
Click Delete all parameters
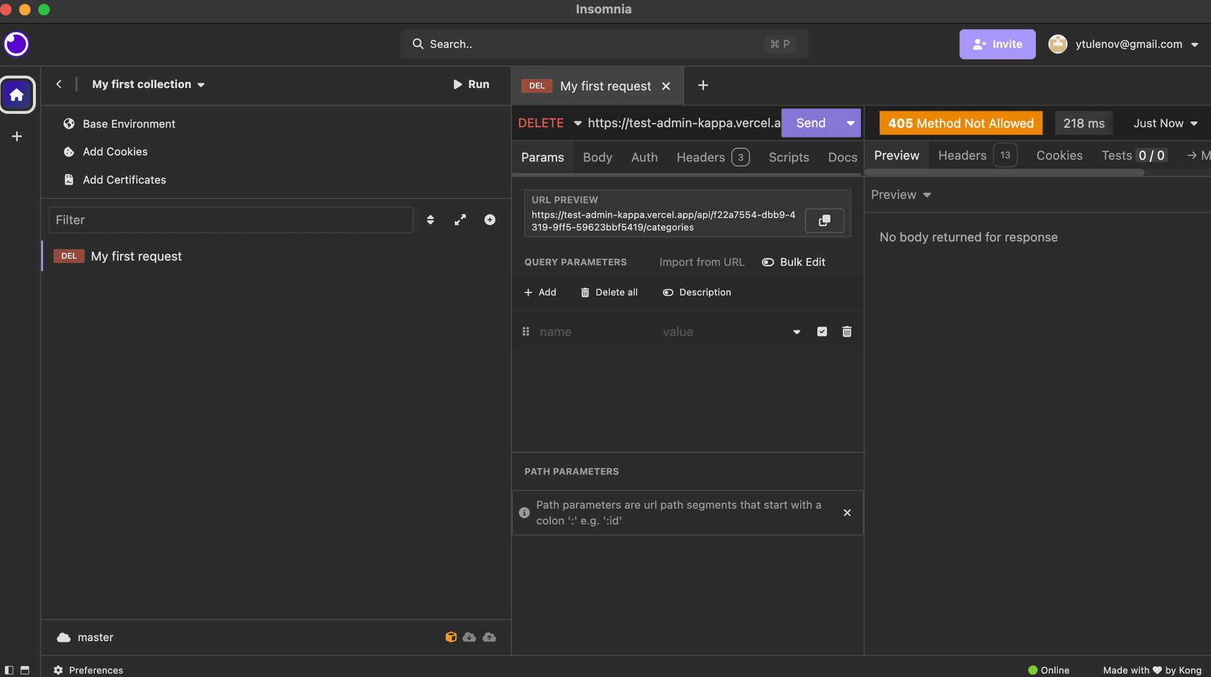(x=609, y=292)
